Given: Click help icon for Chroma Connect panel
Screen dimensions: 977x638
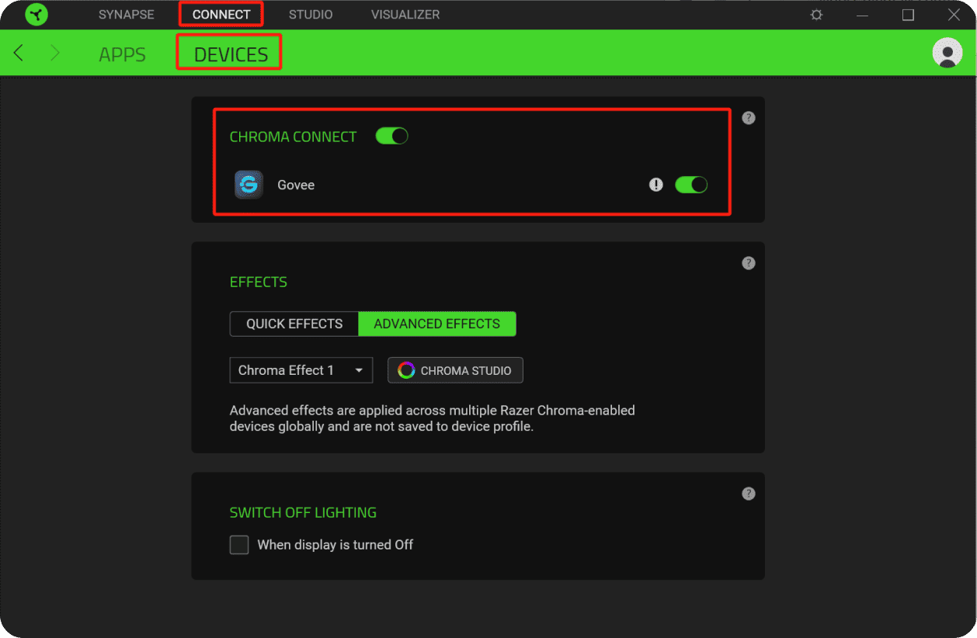Looking at the screenshot, I should (x=748, y=118).
